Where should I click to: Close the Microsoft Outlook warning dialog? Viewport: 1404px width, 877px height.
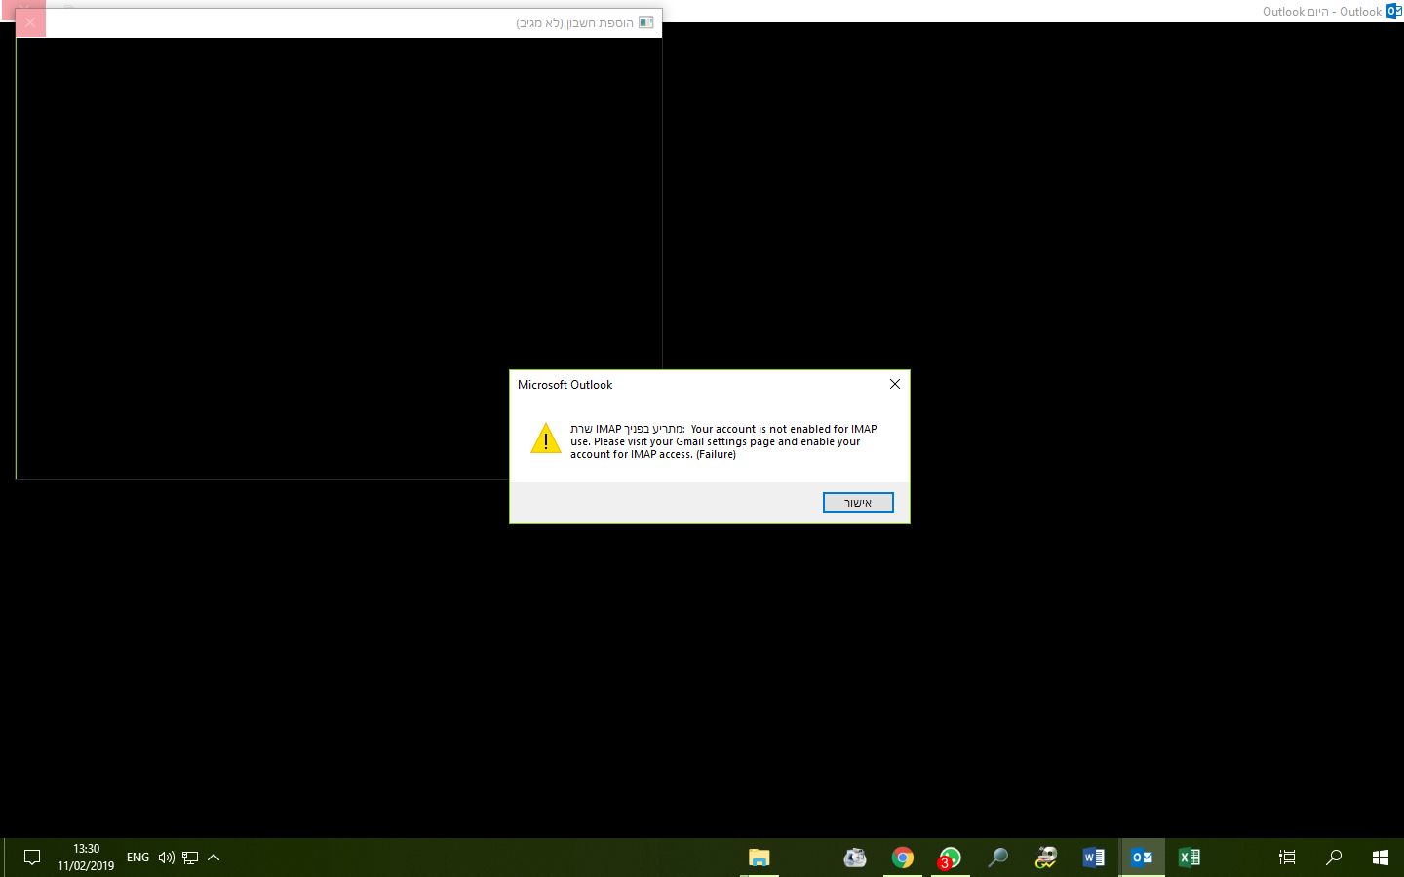tap(895, 384)
